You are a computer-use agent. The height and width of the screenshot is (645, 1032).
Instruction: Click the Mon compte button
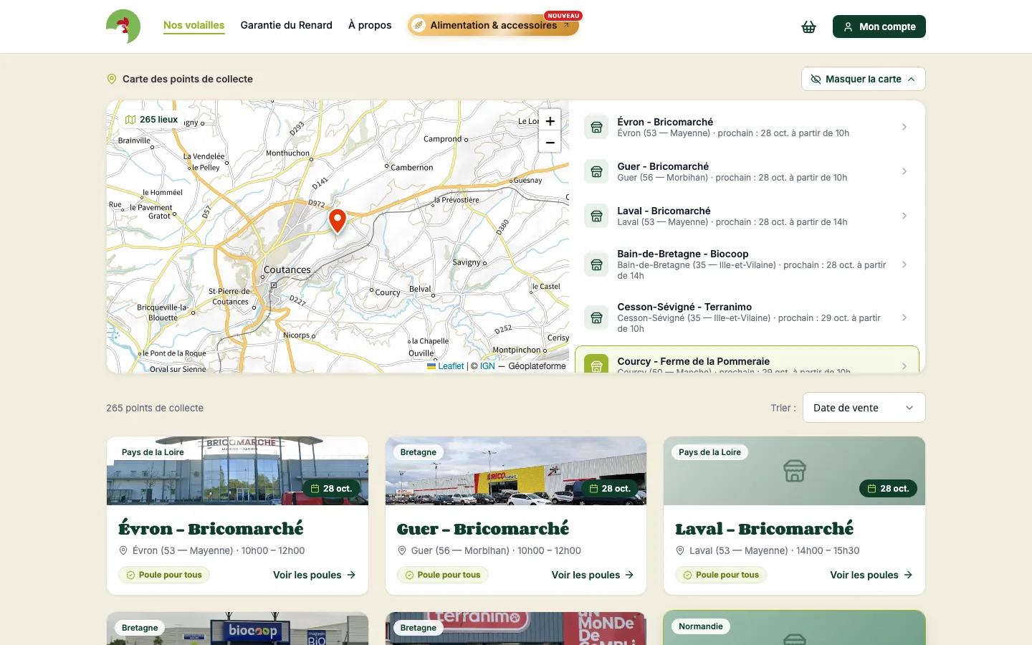click(879, 27)
